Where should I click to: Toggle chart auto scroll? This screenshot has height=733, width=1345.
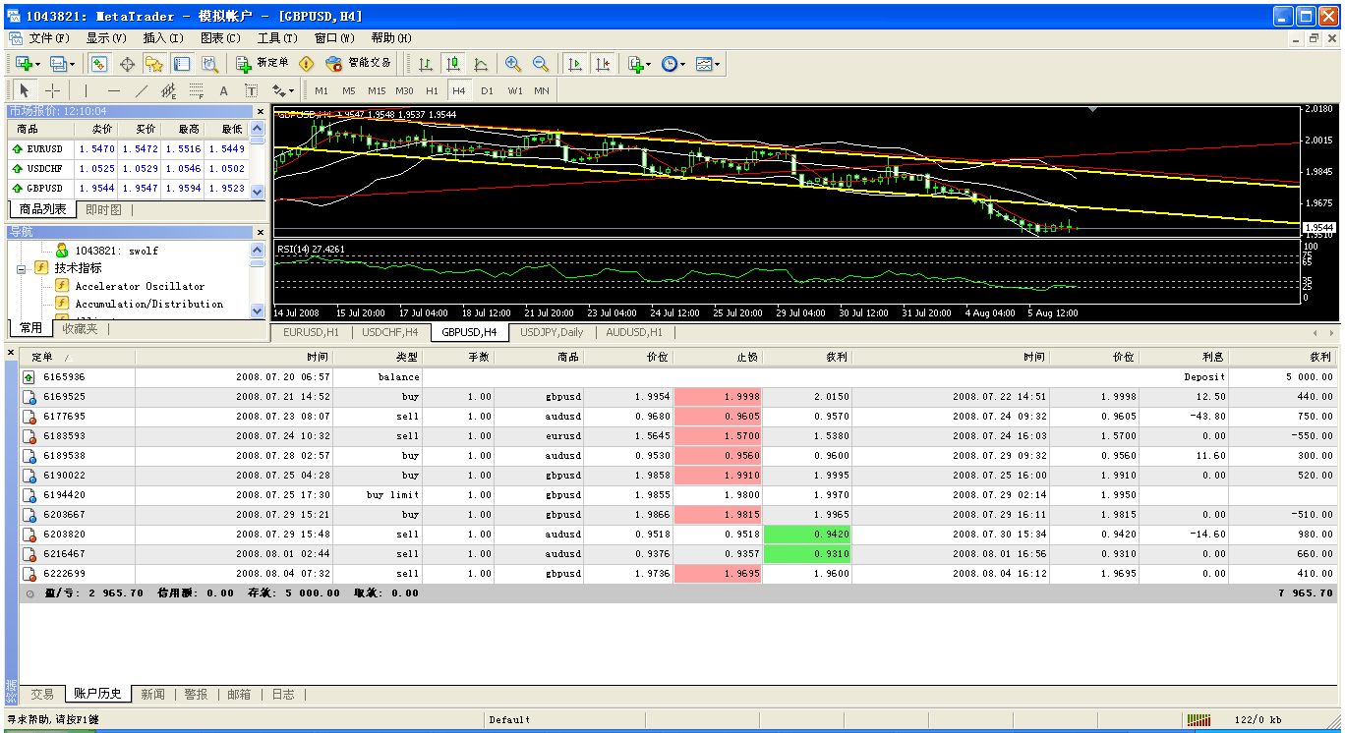click(x=575, y=64)
